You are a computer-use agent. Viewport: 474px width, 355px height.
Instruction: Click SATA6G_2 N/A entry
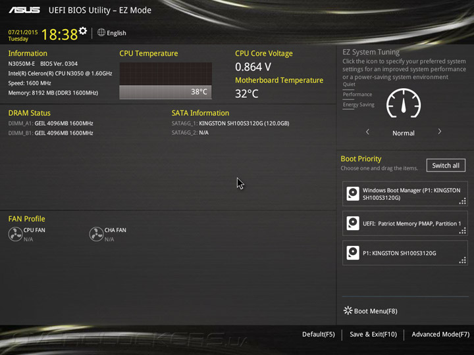point(190,133)
